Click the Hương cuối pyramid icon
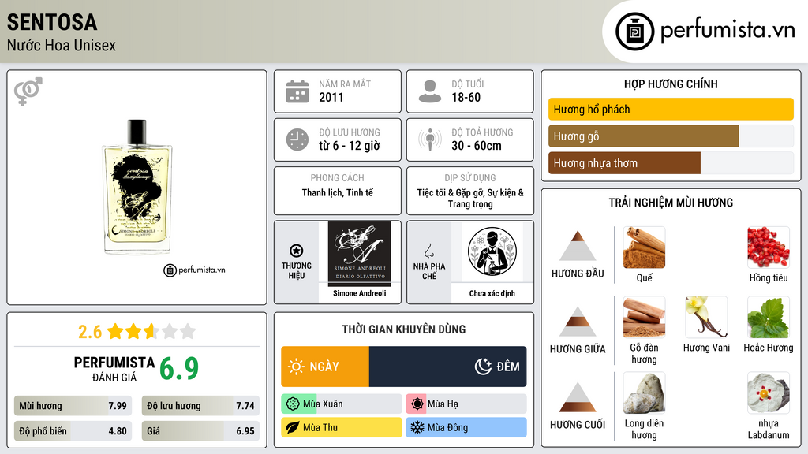Image resolution: width=808 pixels, height=454 pixels. [578, 397]
